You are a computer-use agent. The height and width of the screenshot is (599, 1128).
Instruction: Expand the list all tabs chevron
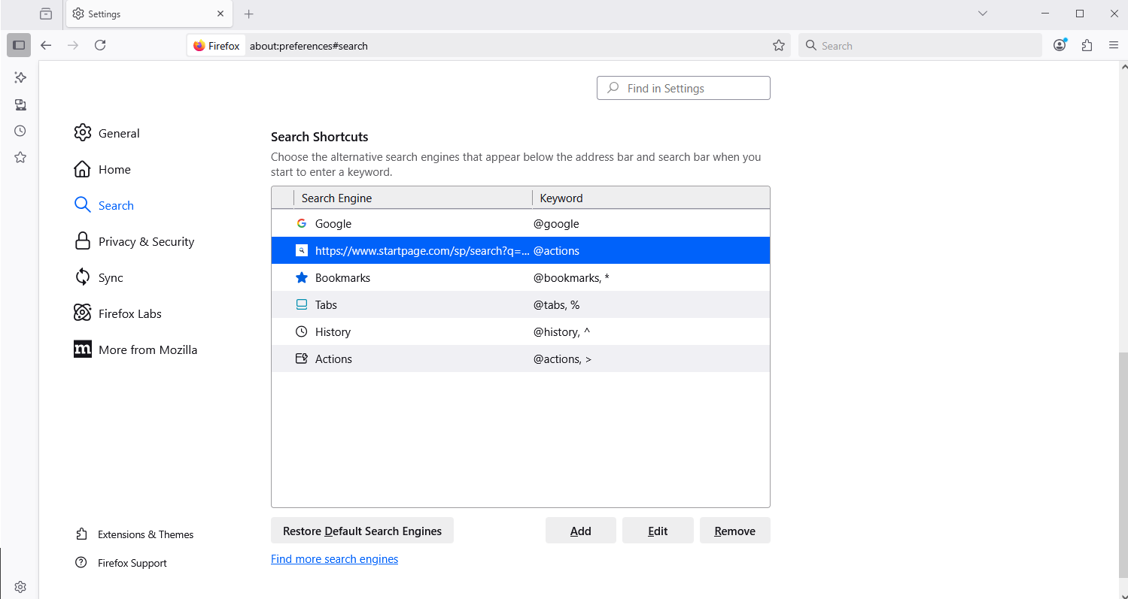tap(982, 14)
